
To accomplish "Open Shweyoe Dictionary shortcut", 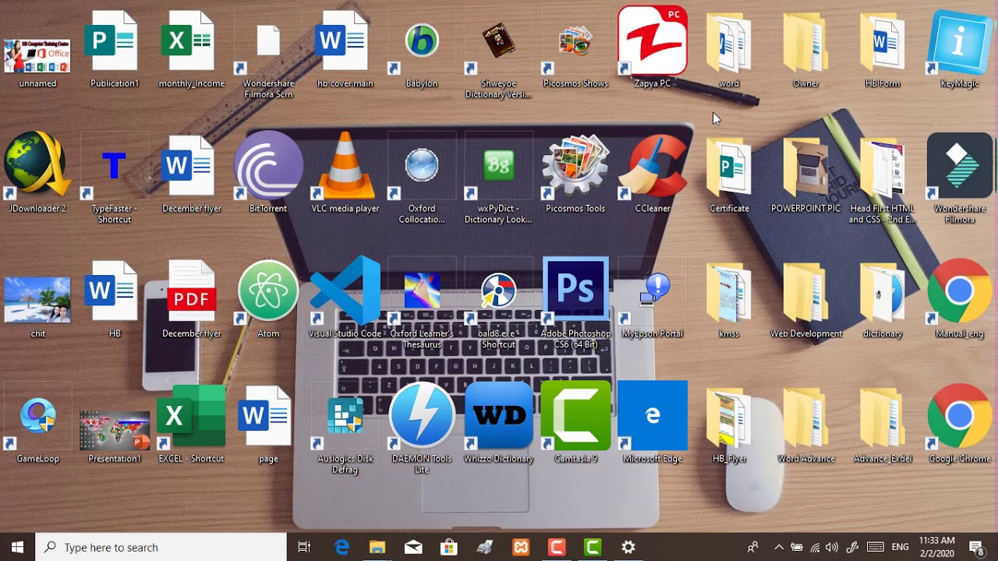I will point(498,42).
